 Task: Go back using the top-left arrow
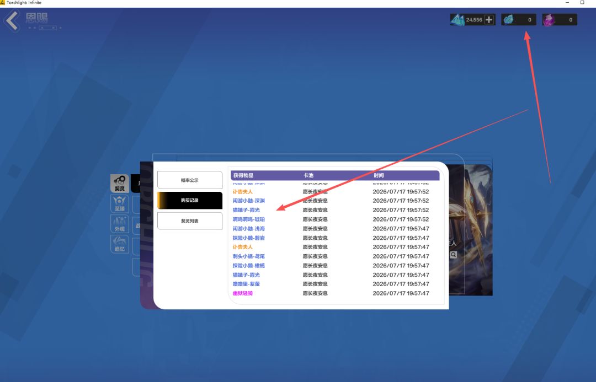click(12, 20)
